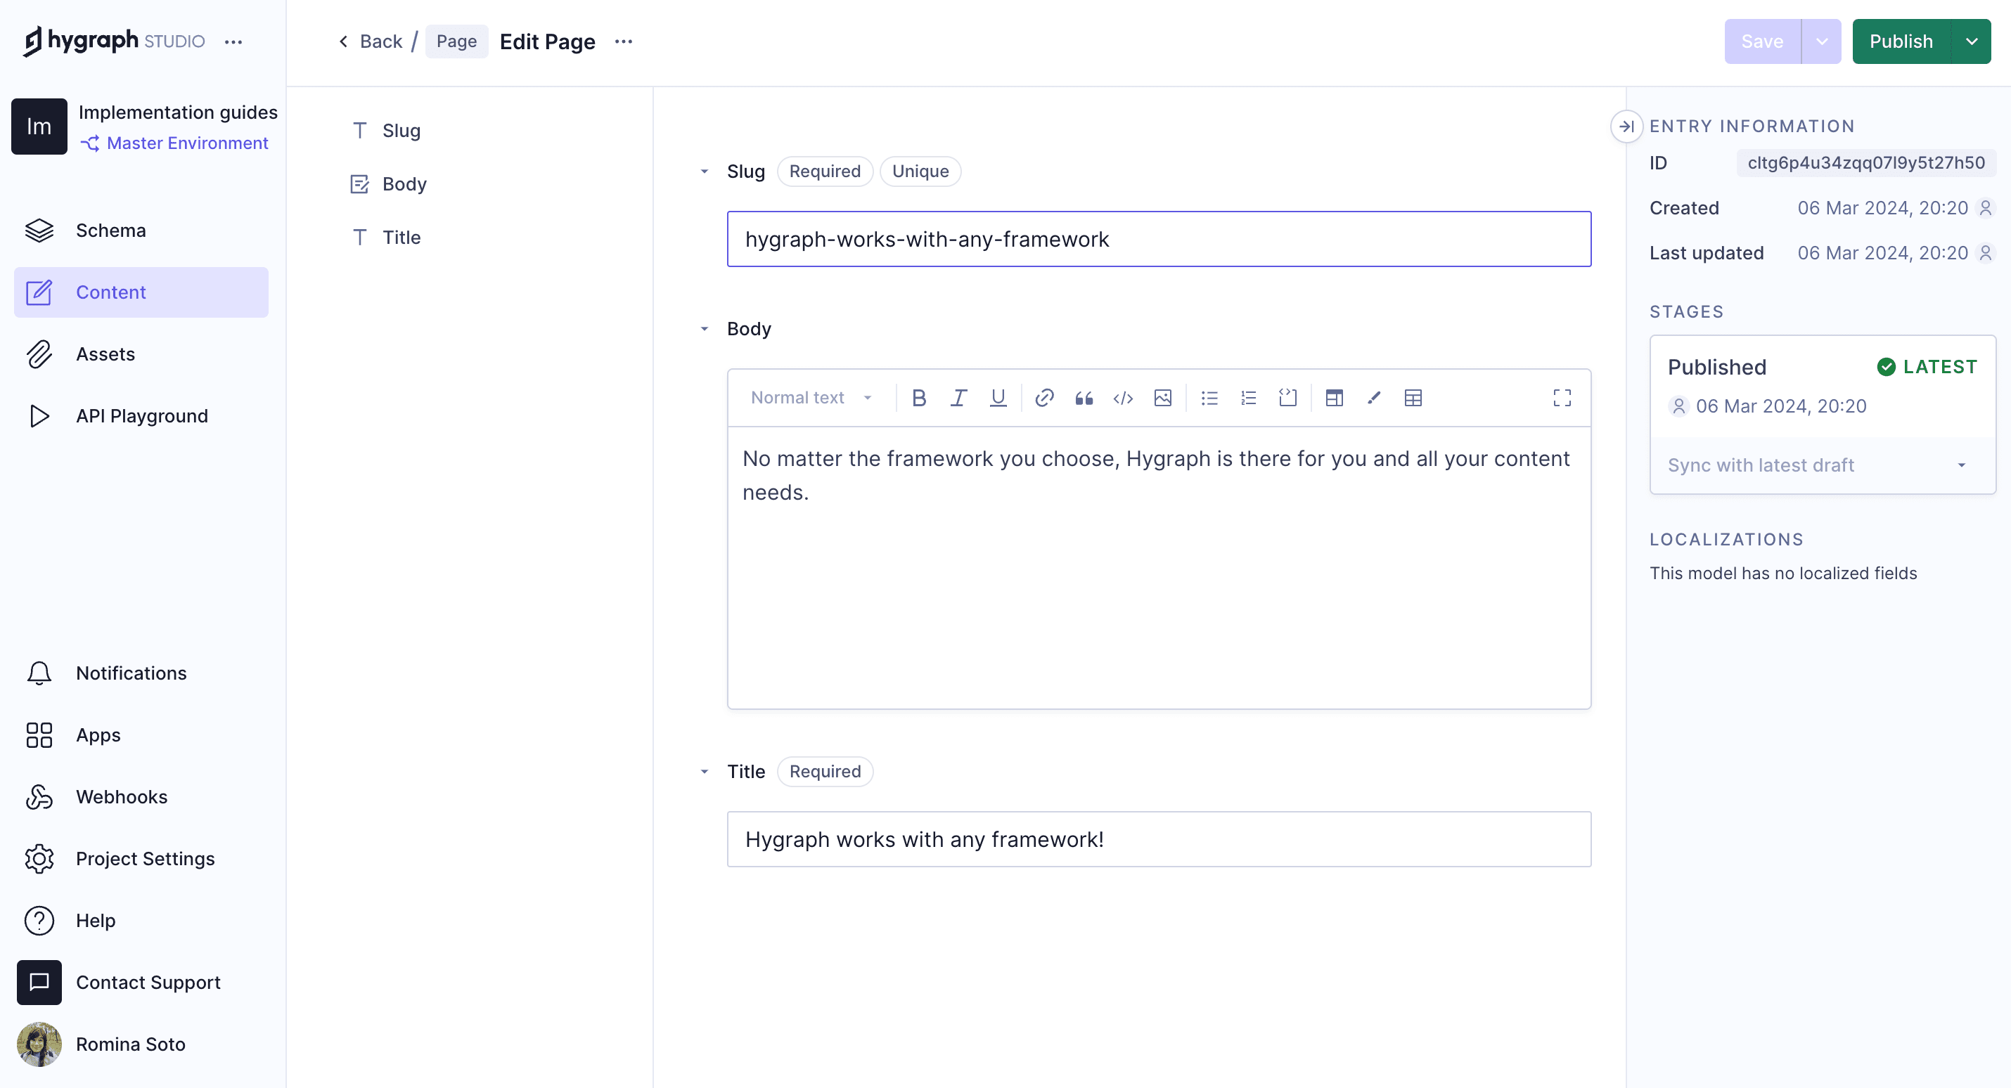Open the rich text editor in fullscreen mode
This screenshot has height=1088, width=2011.
pos(1561,398)
